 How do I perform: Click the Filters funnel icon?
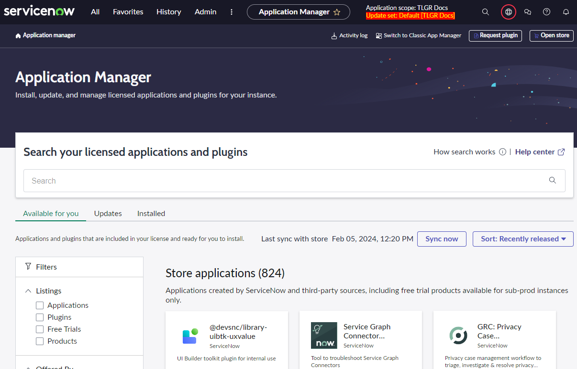click(x=28, y=266)
